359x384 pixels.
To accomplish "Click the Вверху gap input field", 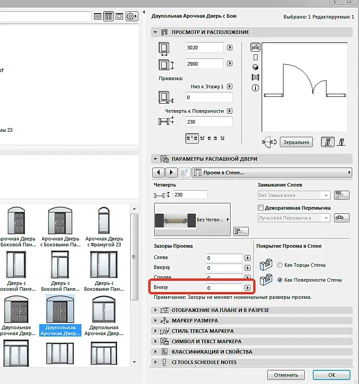I will click(224, 268).
